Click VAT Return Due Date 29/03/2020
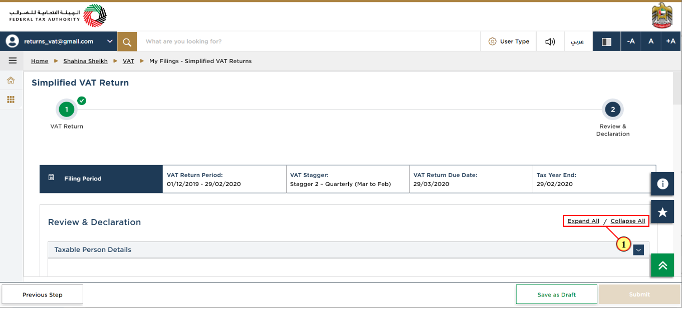 (431, 184)
